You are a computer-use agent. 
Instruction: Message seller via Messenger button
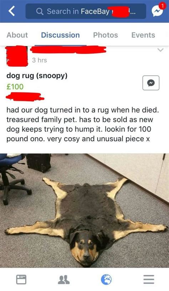(x=151, y=83)
